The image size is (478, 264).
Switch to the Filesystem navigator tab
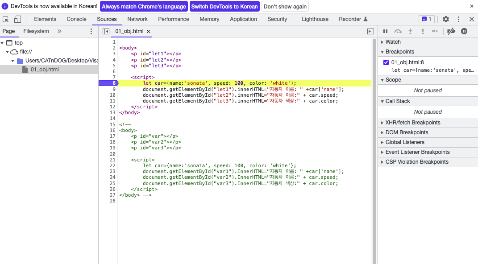(x=36, y=31)
